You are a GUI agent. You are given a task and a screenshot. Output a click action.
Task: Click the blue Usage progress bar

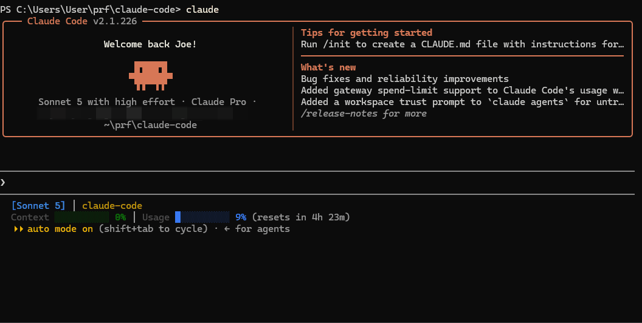click(x=202, y=217)
